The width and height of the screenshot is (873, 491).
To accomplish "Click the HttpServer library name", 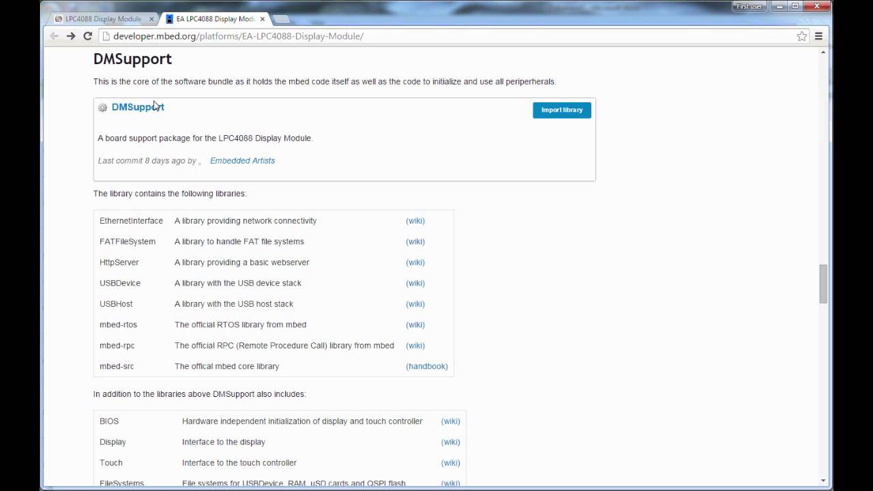I will click(119, 263).
